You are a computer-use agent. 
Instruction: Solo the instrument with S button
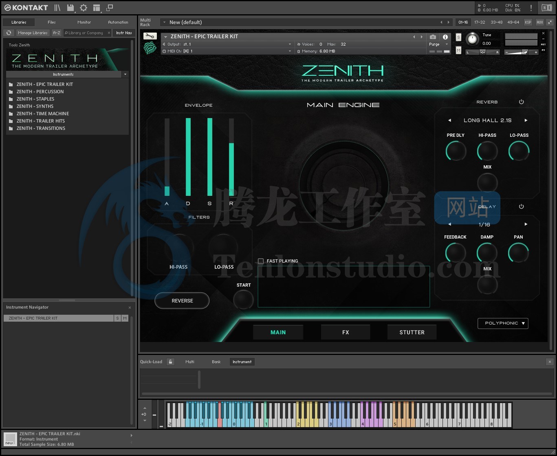pos(458,37)
